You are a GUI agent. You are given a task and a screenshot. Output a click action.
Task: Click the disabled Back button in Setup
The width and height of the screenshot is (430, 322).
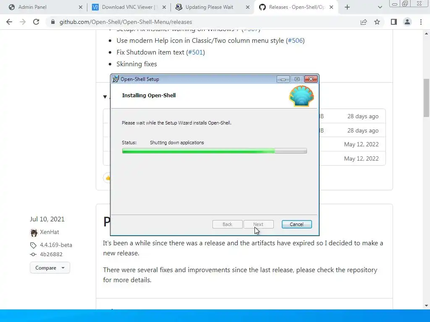tap(227, 224)
